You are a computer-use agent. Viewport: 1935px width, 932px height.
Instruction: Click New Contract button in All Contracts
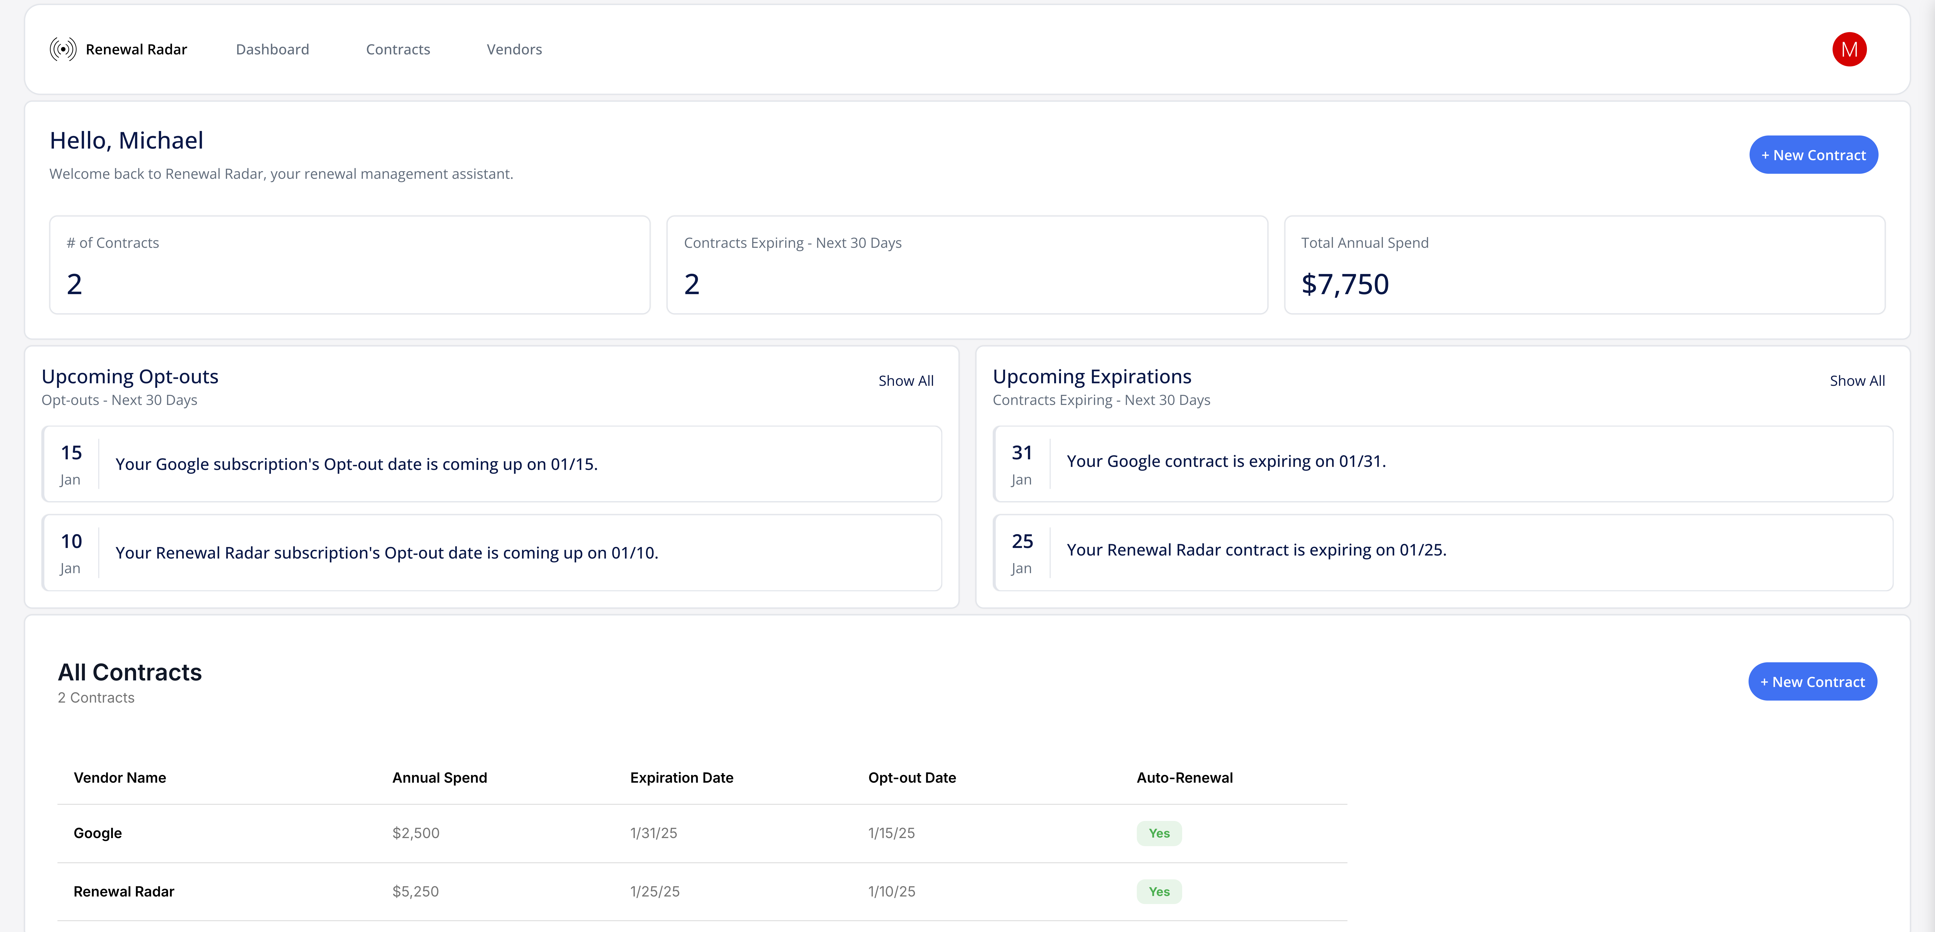1813,682
